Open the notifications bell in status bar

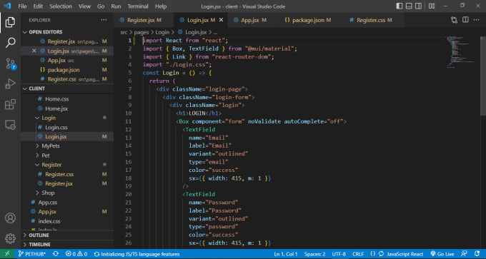point(477,254)
